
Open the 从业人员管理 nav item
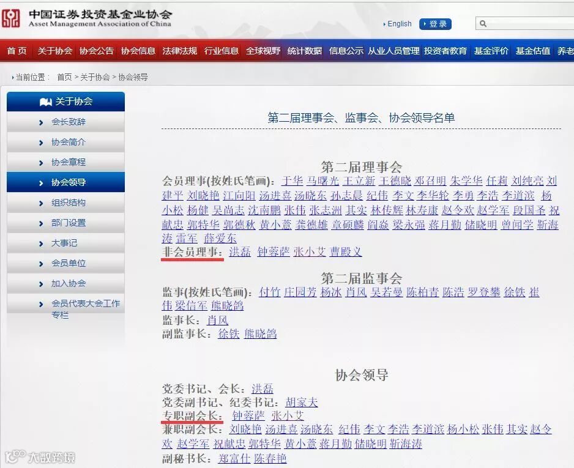pyautogui.click(x=393, y=51)
